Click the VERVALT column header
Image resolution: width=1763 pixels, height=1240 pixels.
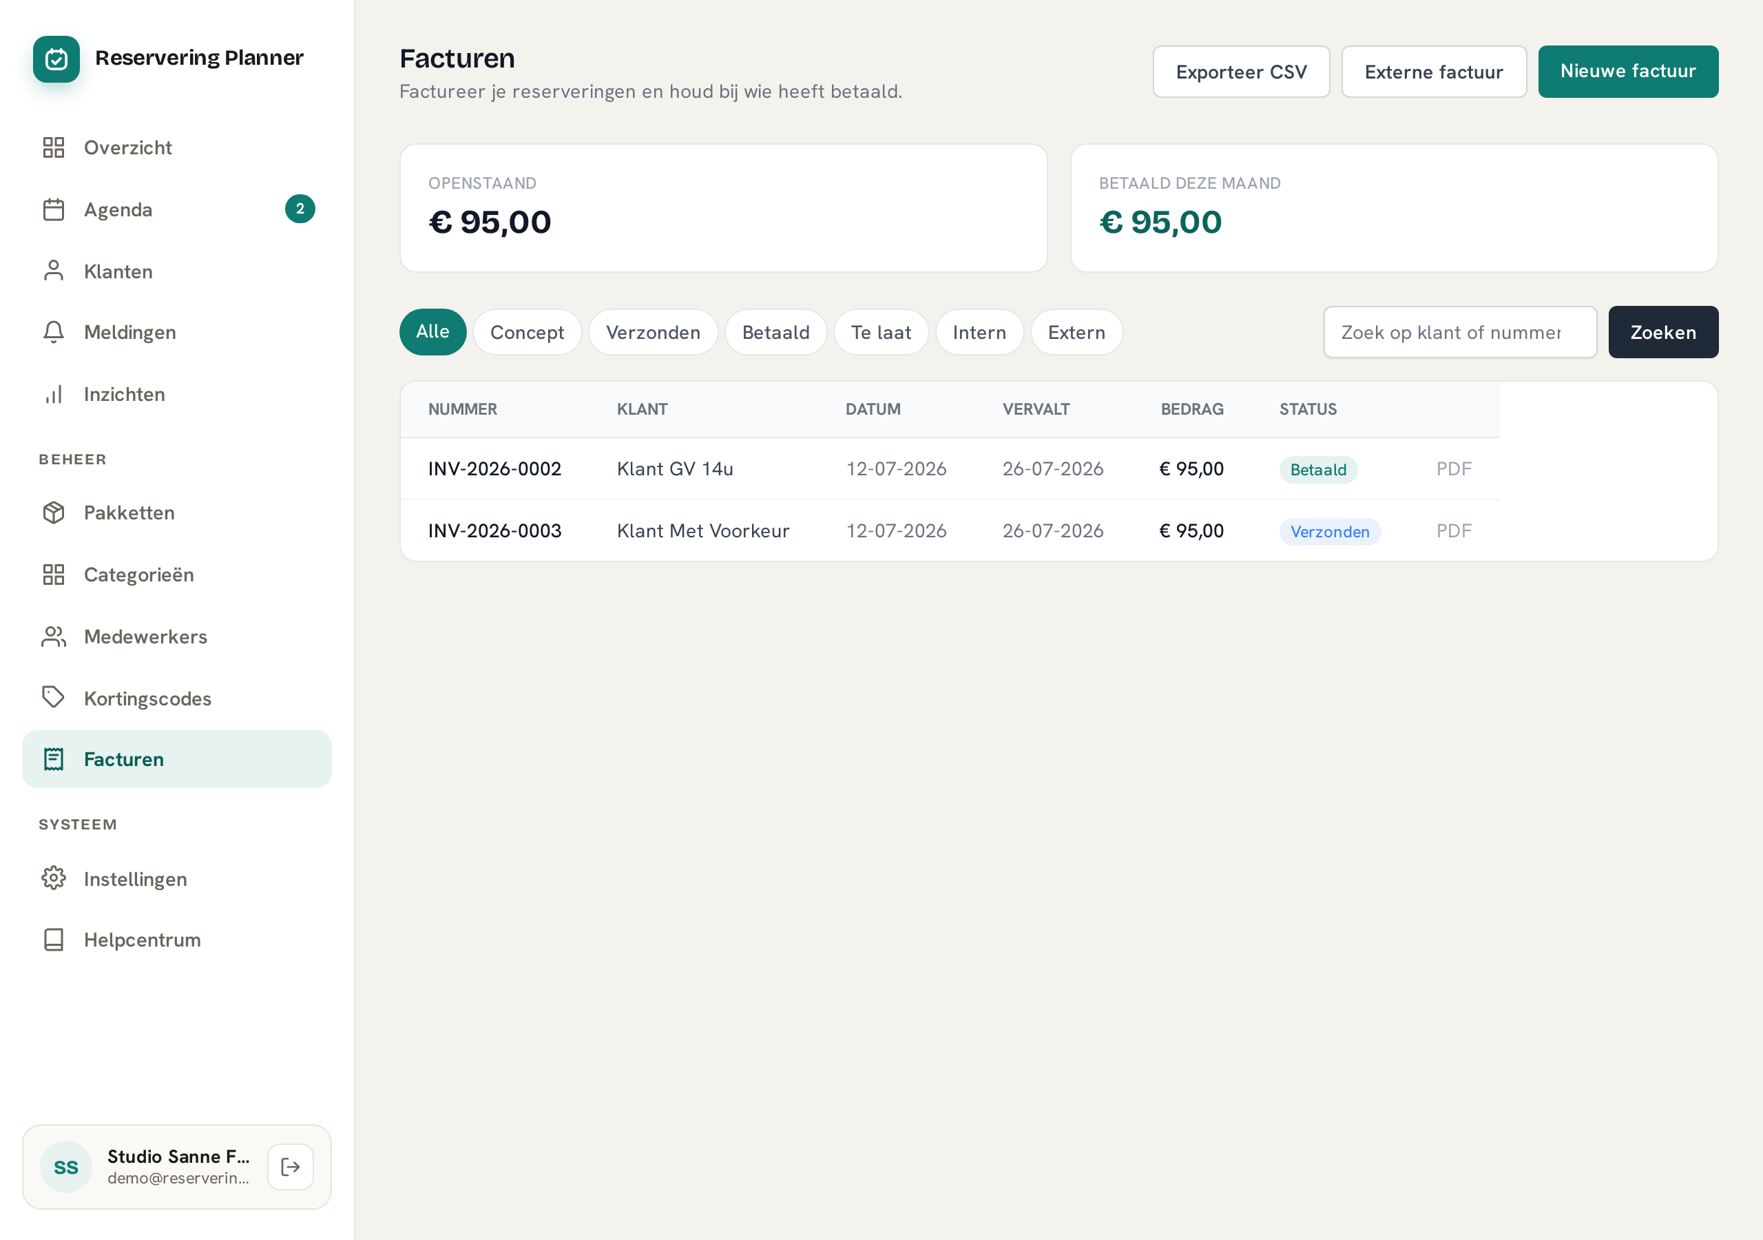point(1036,409)
